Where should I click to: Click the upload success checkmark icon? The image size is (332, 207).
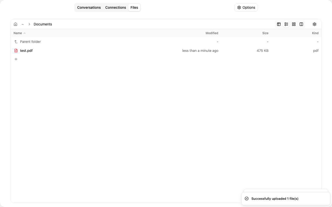247,199
